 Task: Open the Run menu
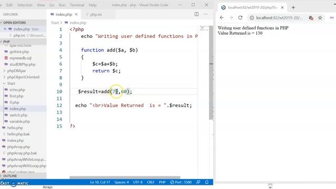coord(62,5)
